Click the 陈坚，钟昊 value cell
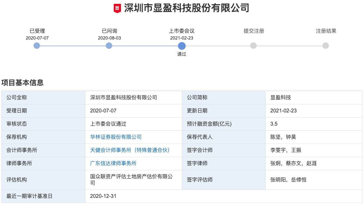Screen dimensions: 364x204 (314, 137)
